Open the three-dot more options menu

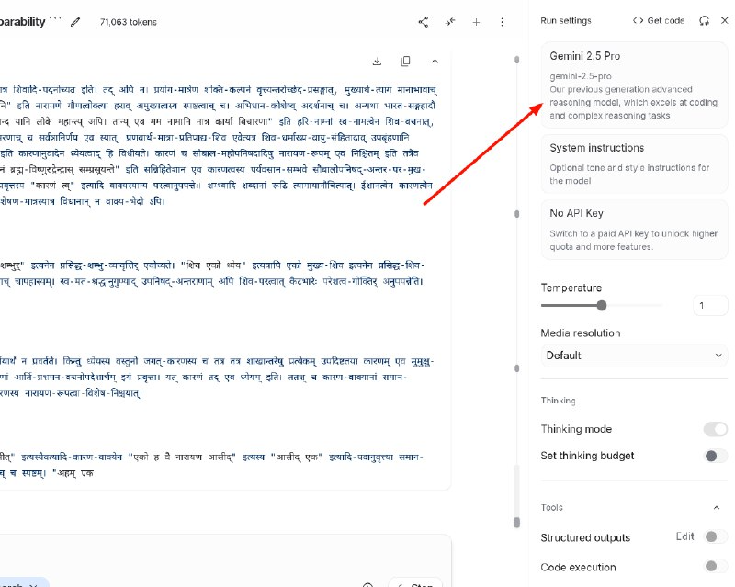(x=503, y=22)
